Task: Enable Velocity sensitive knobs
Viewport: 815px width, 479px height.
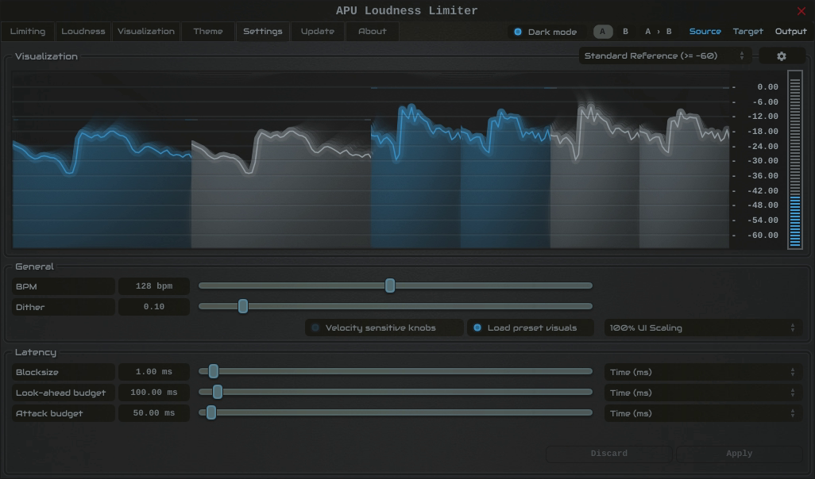Action: click(x=384, y=328)
